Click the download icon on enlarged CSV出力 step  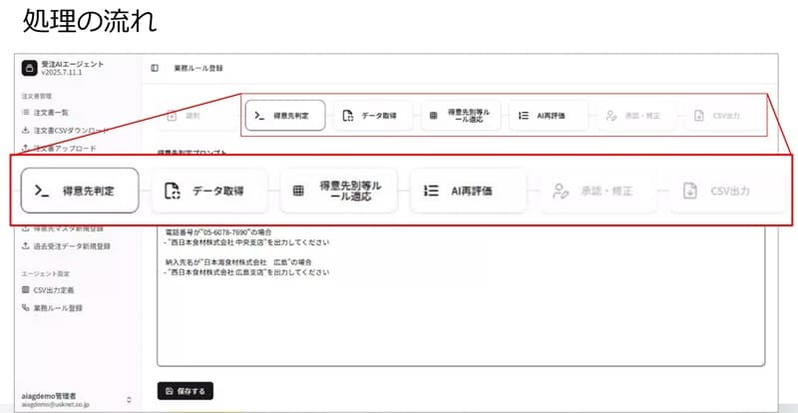point(689,190)
